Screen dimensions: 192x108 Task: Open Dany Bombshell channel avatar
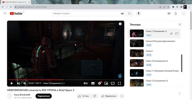(x=10, y=96)
